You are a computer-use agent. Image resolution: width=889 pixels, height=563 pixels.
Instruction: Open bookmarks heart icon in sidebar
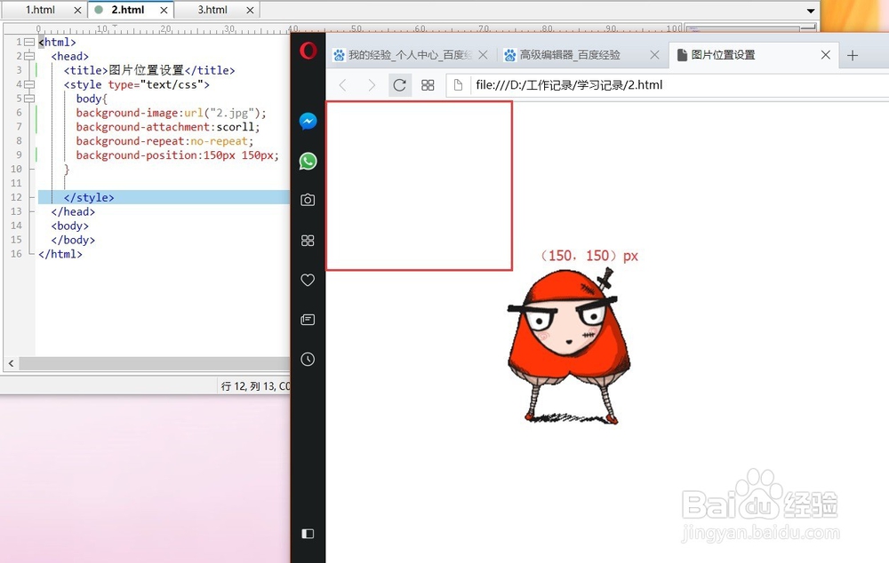pyautogui.click(x=308, y=280)
